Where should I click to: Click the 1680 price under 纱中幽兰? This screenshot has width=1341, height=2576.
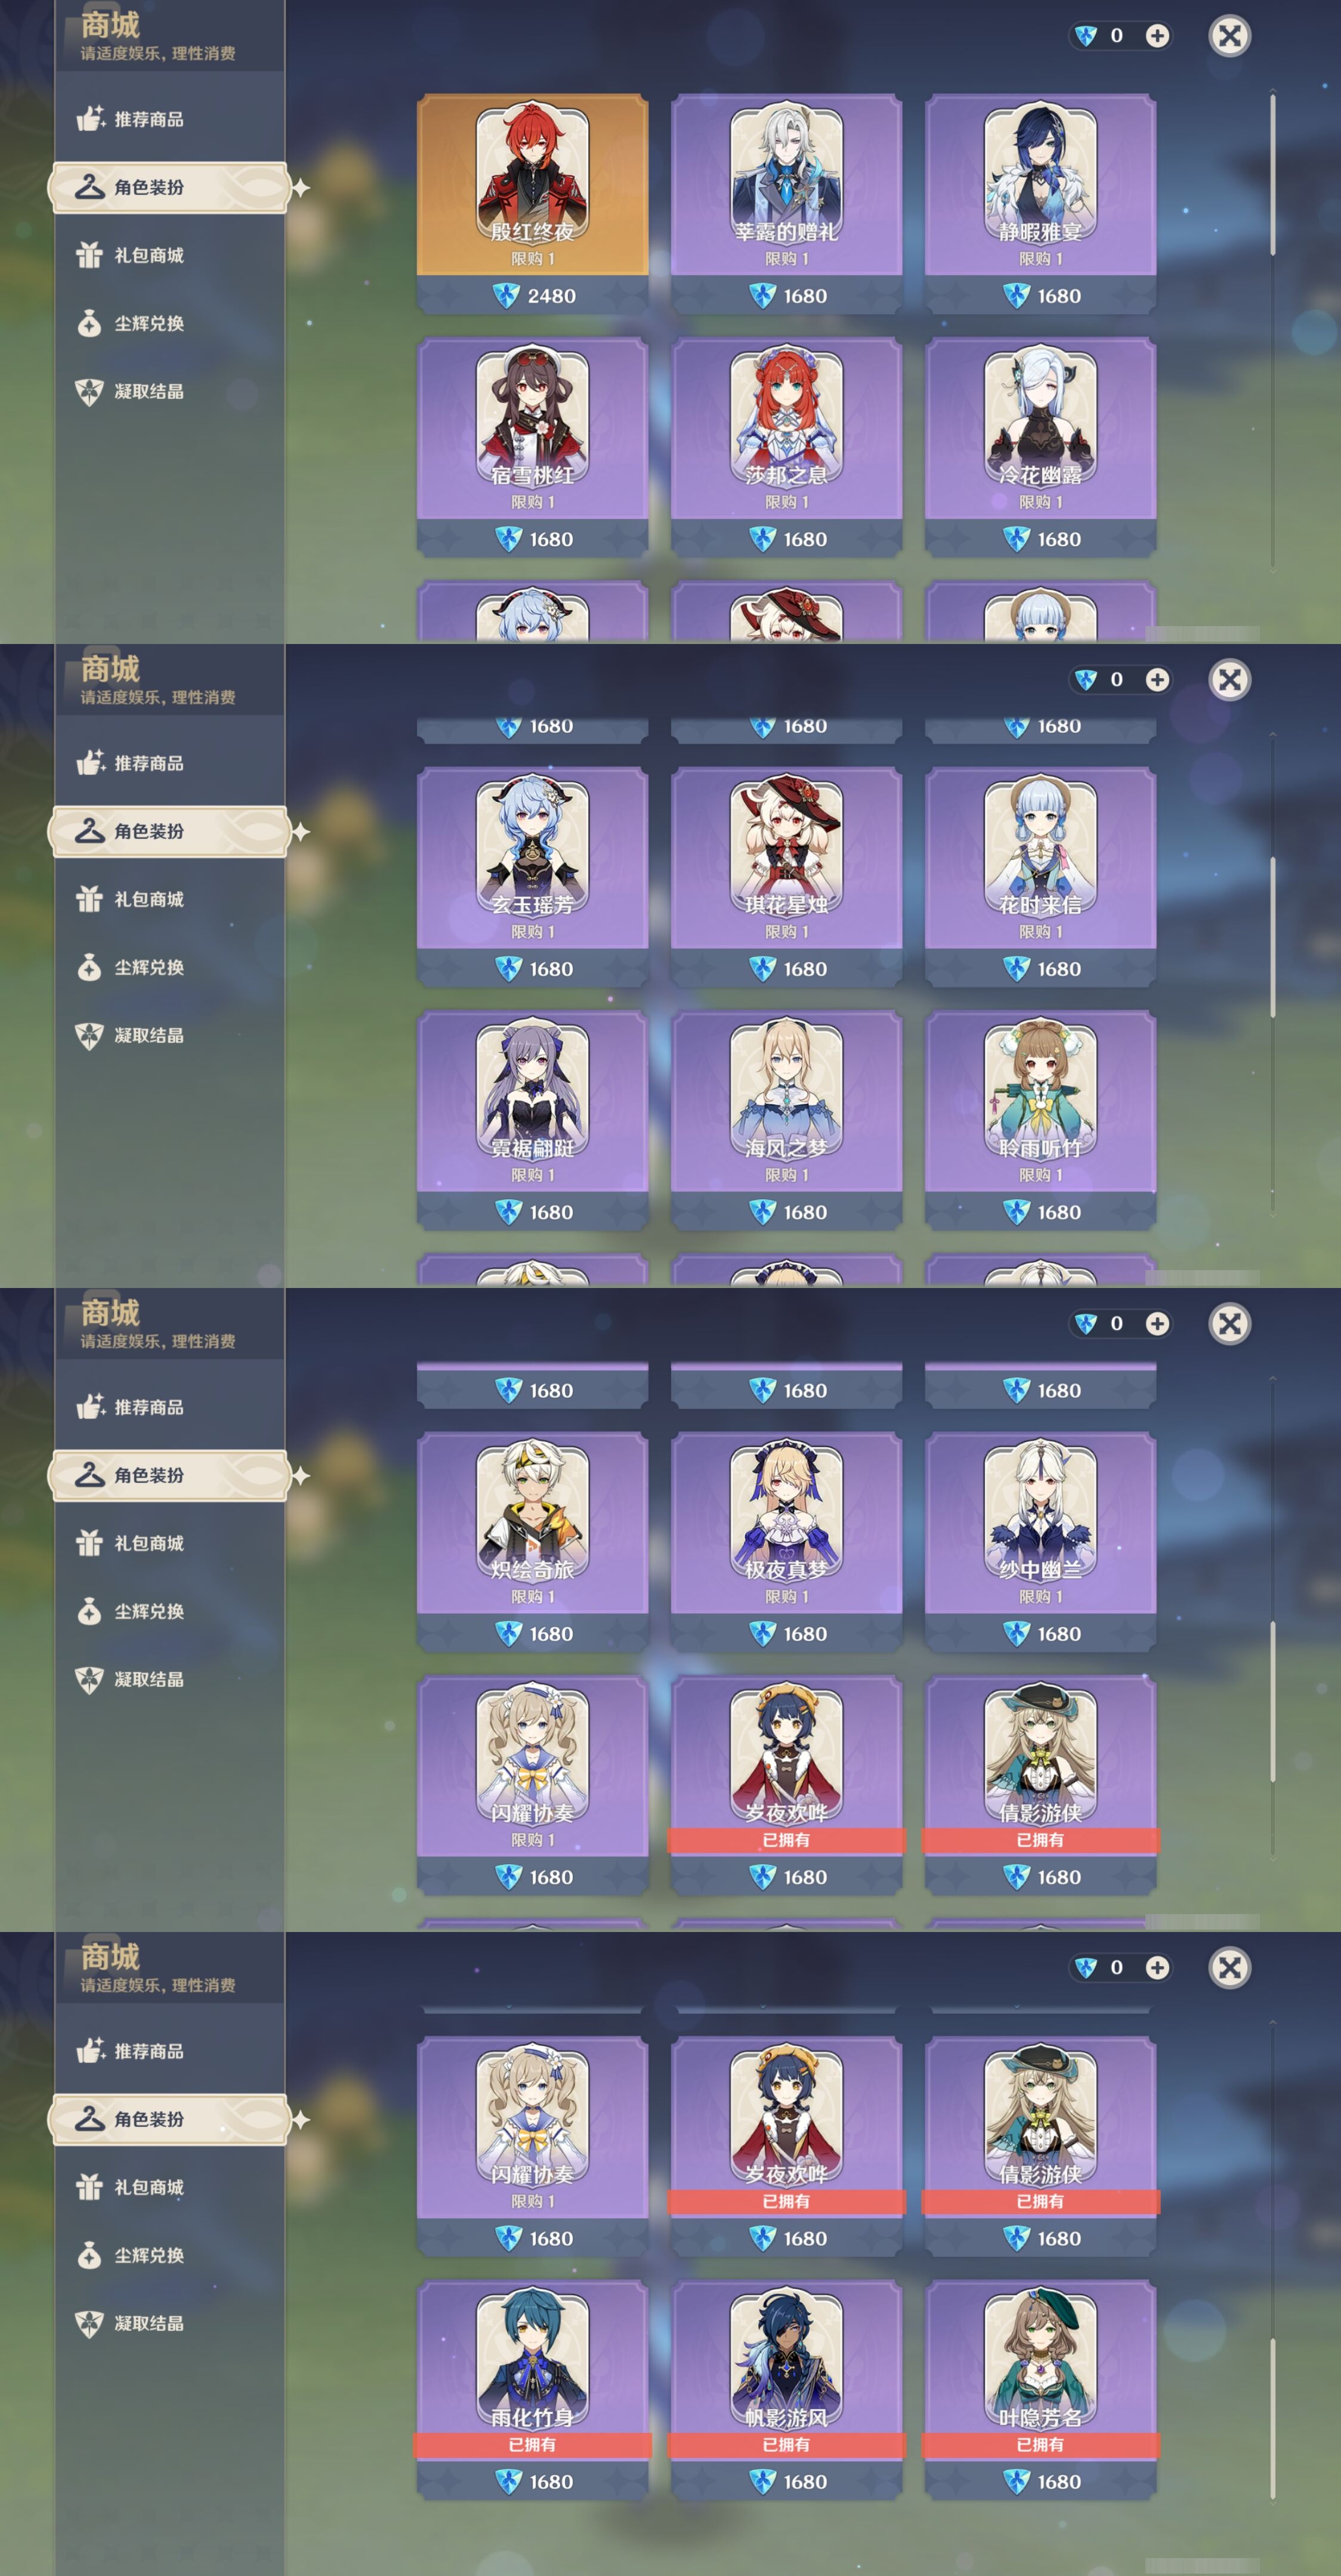[x=1042, y=1634]
